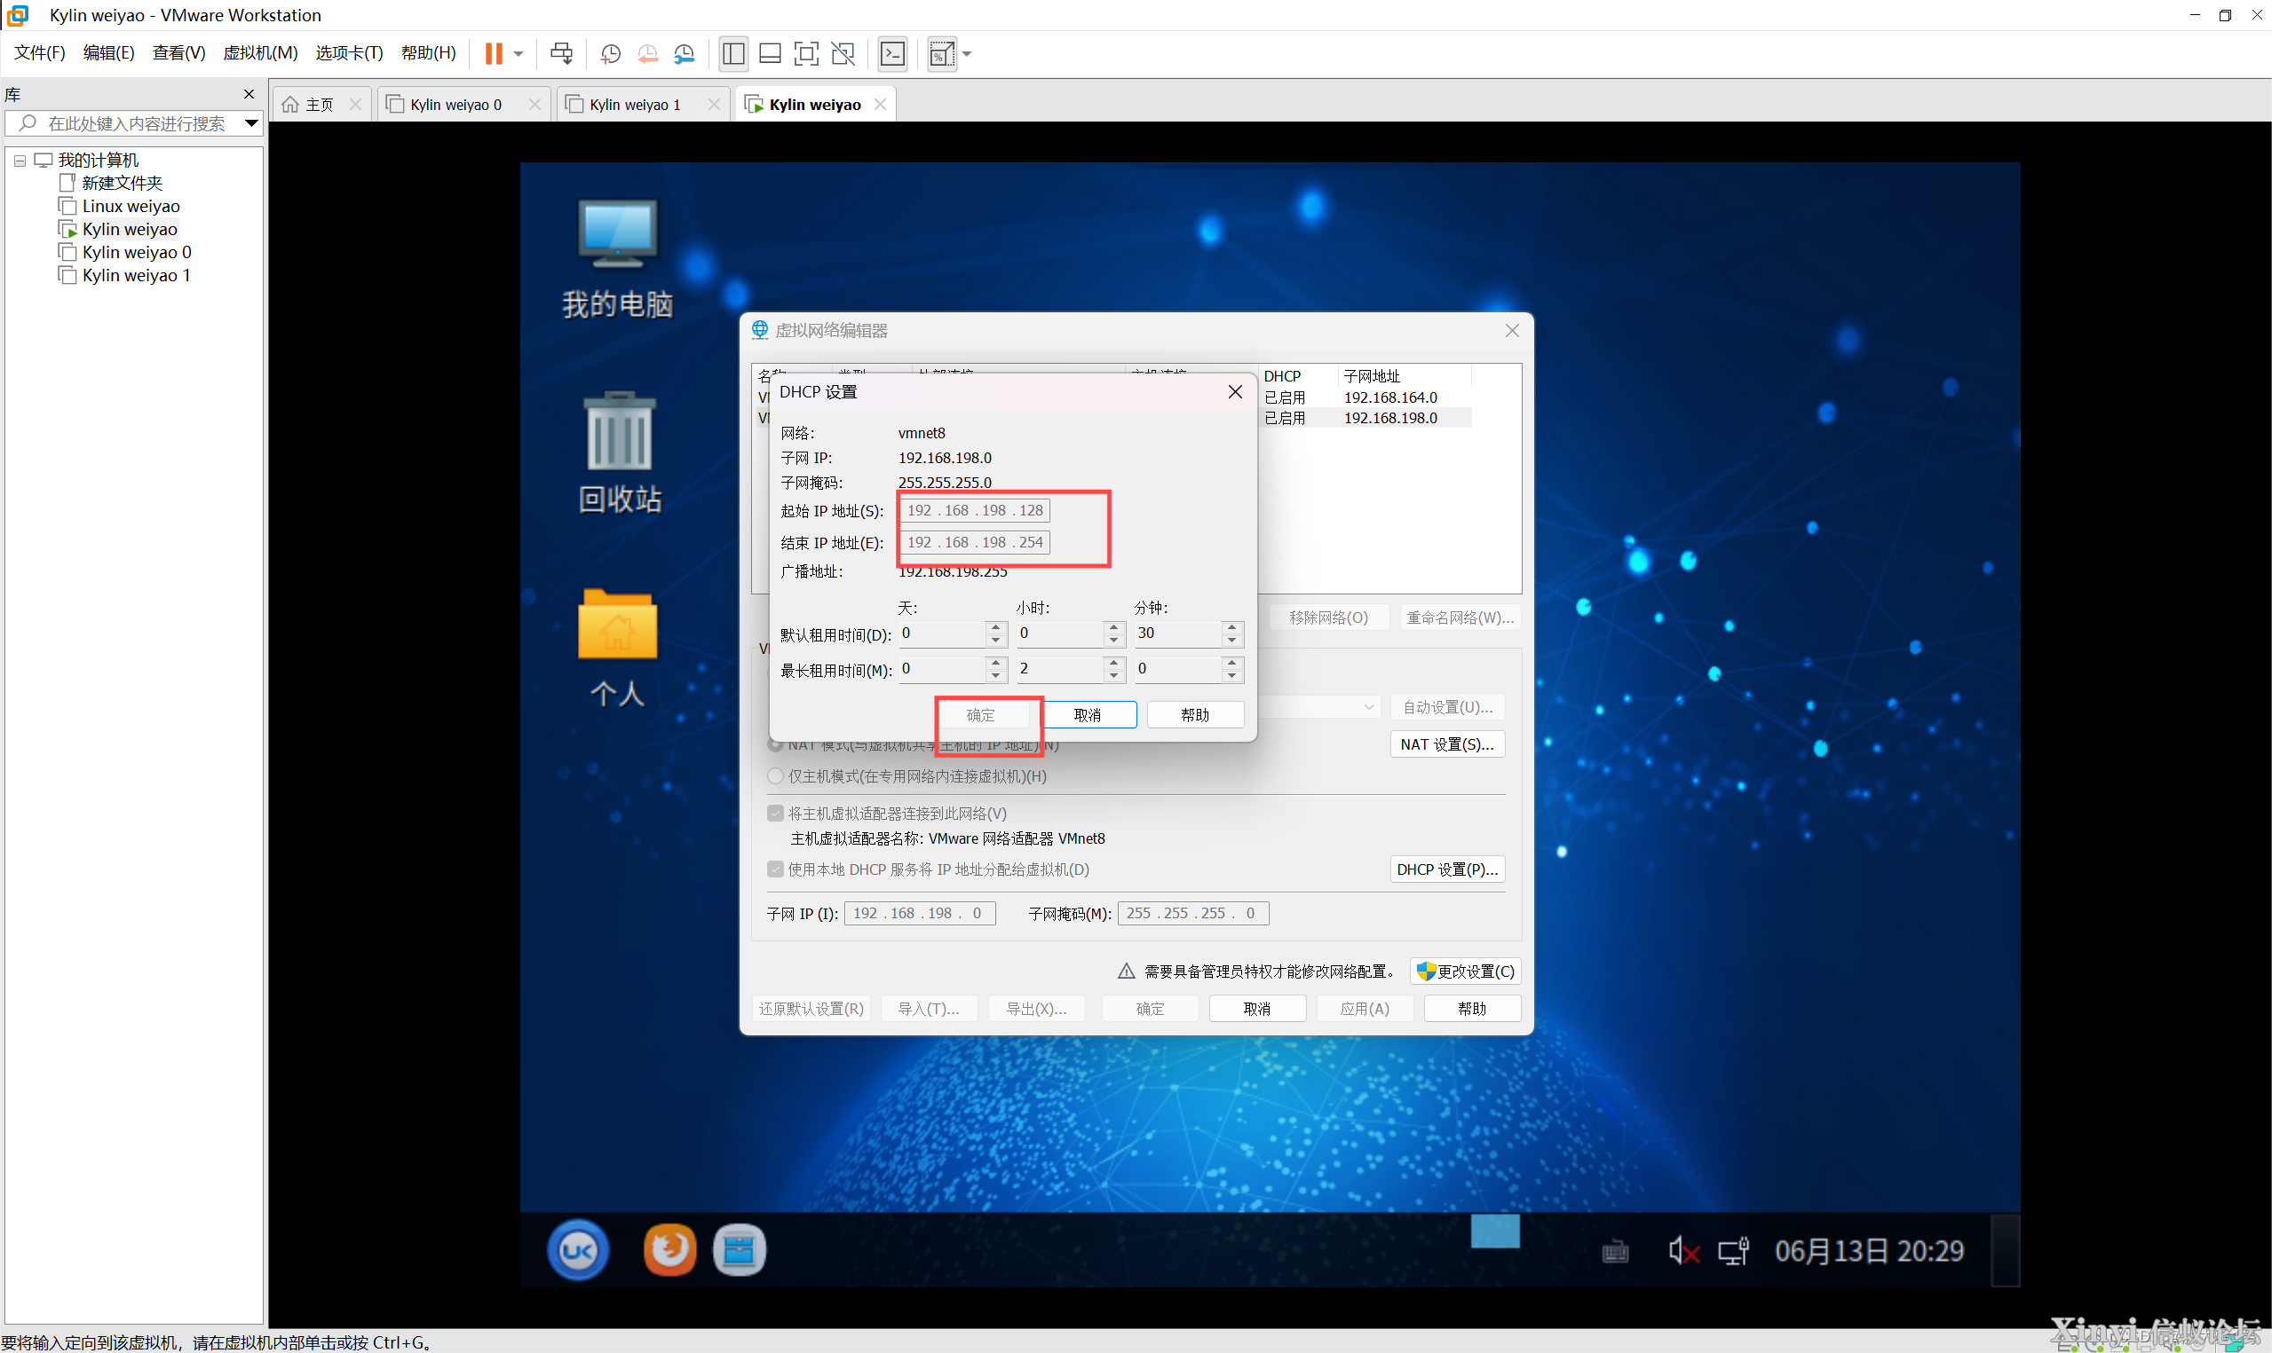Click the 起始 IP 地址 field
The image size is (2272, 1353).
tap(974, 510)
